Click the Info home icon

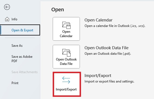coord(7,19)
